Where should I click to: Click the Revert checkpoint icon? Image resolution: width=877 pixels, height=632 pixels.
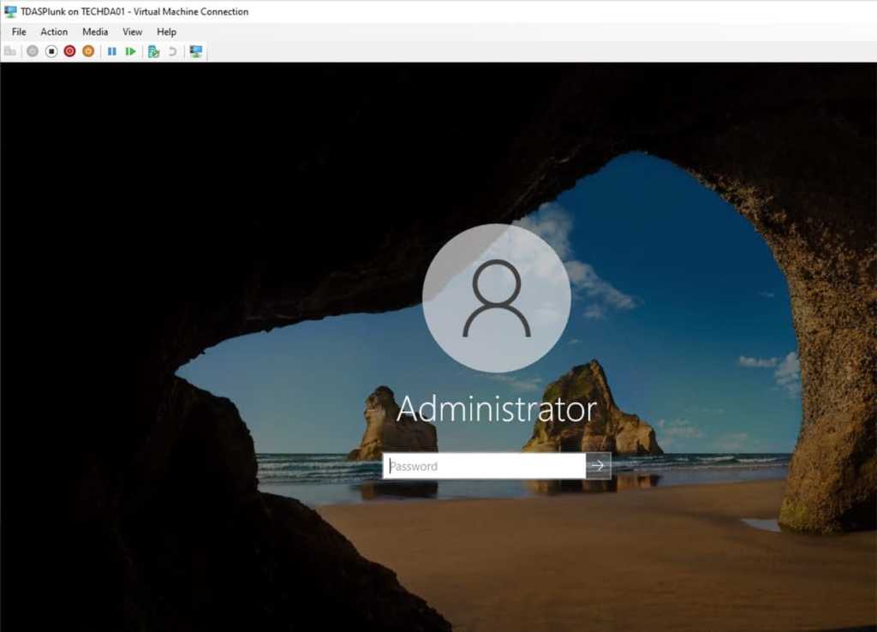pyautogui.click(x=172, y=51)
